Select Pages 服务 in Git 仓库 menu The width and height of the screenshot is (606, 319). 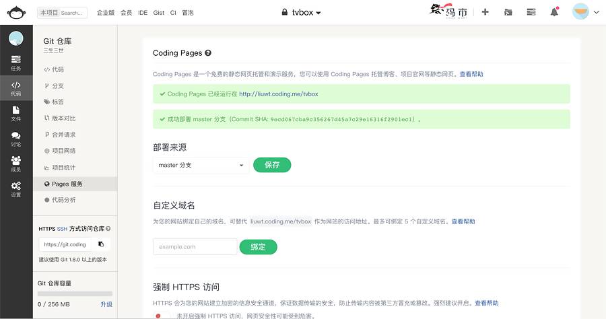coord(75,184)
